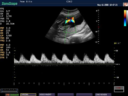Select the Directional CPI mode label
Image resolution: width=128 pixels, height=96 pixels.
pos(14,95)
